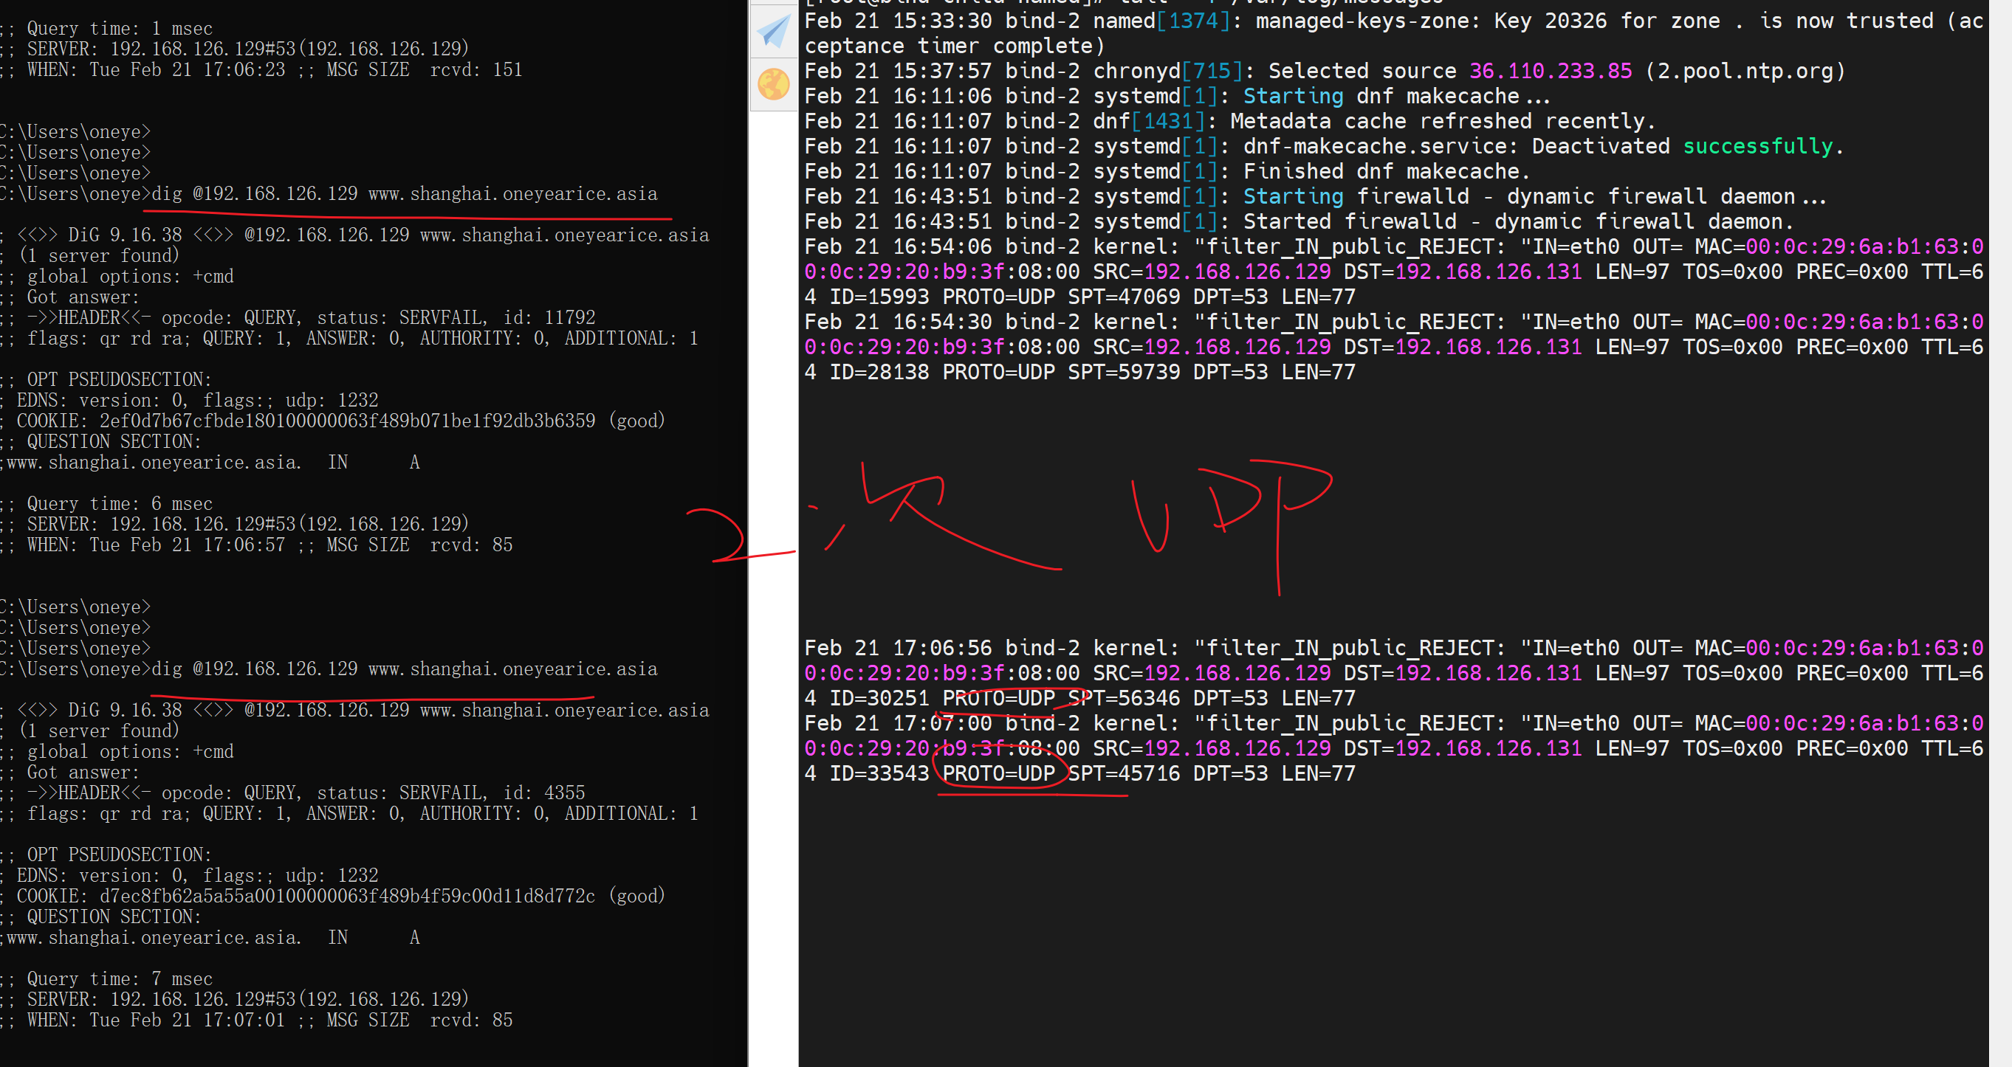The width and height of the screenshot is (2012, 1067).
Task: Click the '(2.pool.ntp.org)' hostname
Action: pyautogui.click(x=1745, y=71)
